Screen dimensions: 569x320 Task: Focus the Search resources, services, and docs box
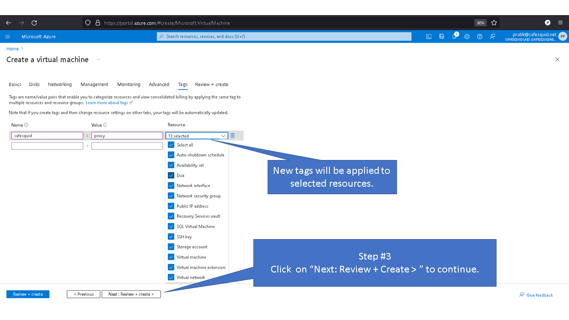[x=284, y=36]
